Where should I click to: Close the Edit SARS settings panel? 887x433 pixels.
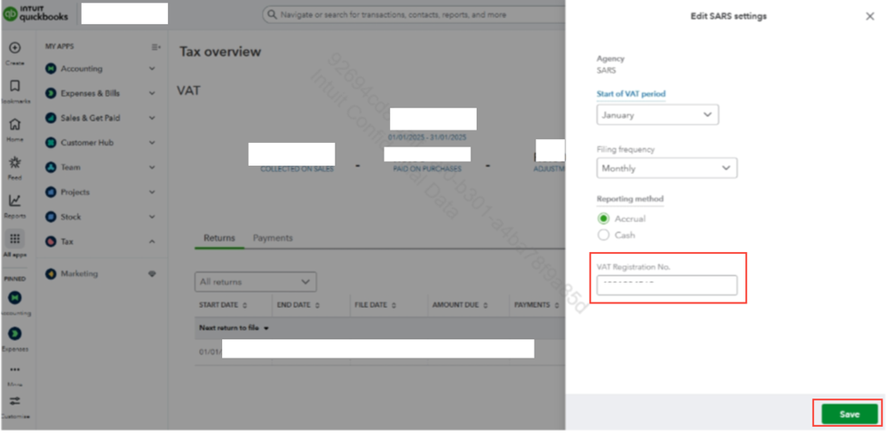(x=870, y=16)
